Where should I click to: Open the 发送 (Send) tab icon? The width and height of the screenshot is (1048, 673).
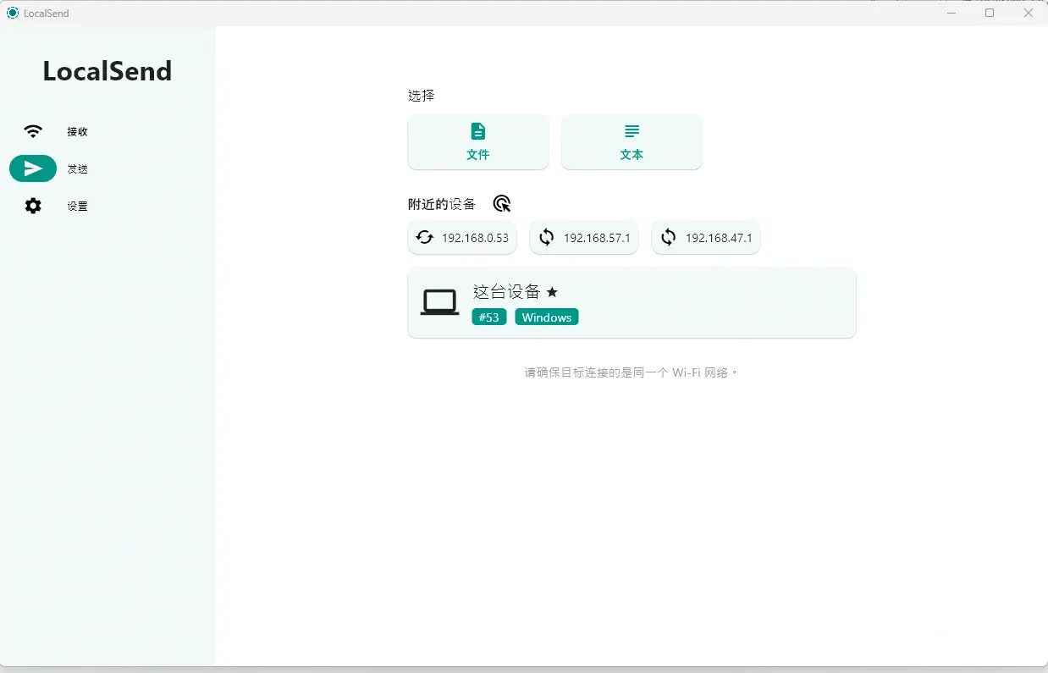(x=32, y=168)
